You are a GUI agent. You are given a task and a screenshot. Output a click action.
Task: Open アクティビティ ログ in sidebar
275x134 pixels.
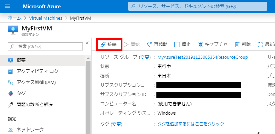pyautogui.click(x=43, y=71)
